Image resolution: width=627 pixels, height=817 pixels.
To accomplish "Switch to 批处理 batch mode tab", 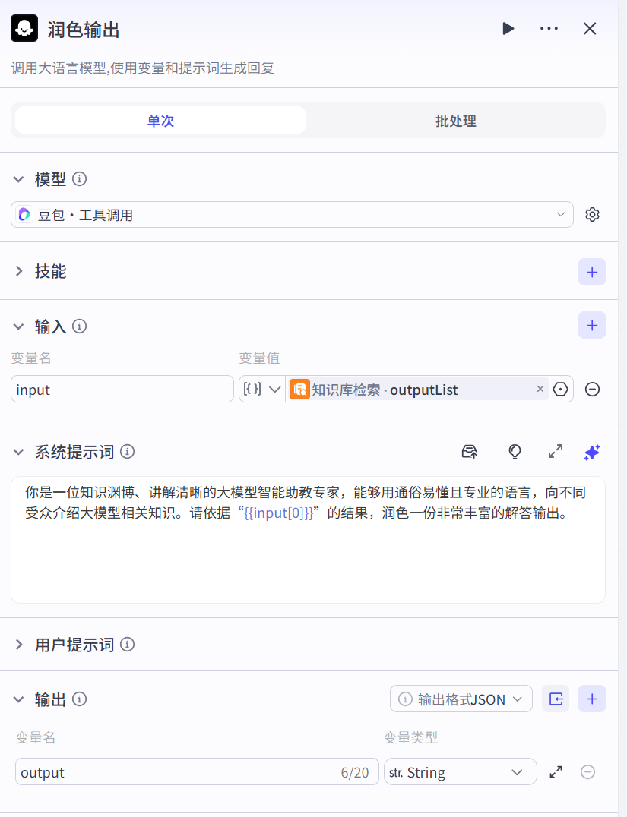I will tap(455, 121).
